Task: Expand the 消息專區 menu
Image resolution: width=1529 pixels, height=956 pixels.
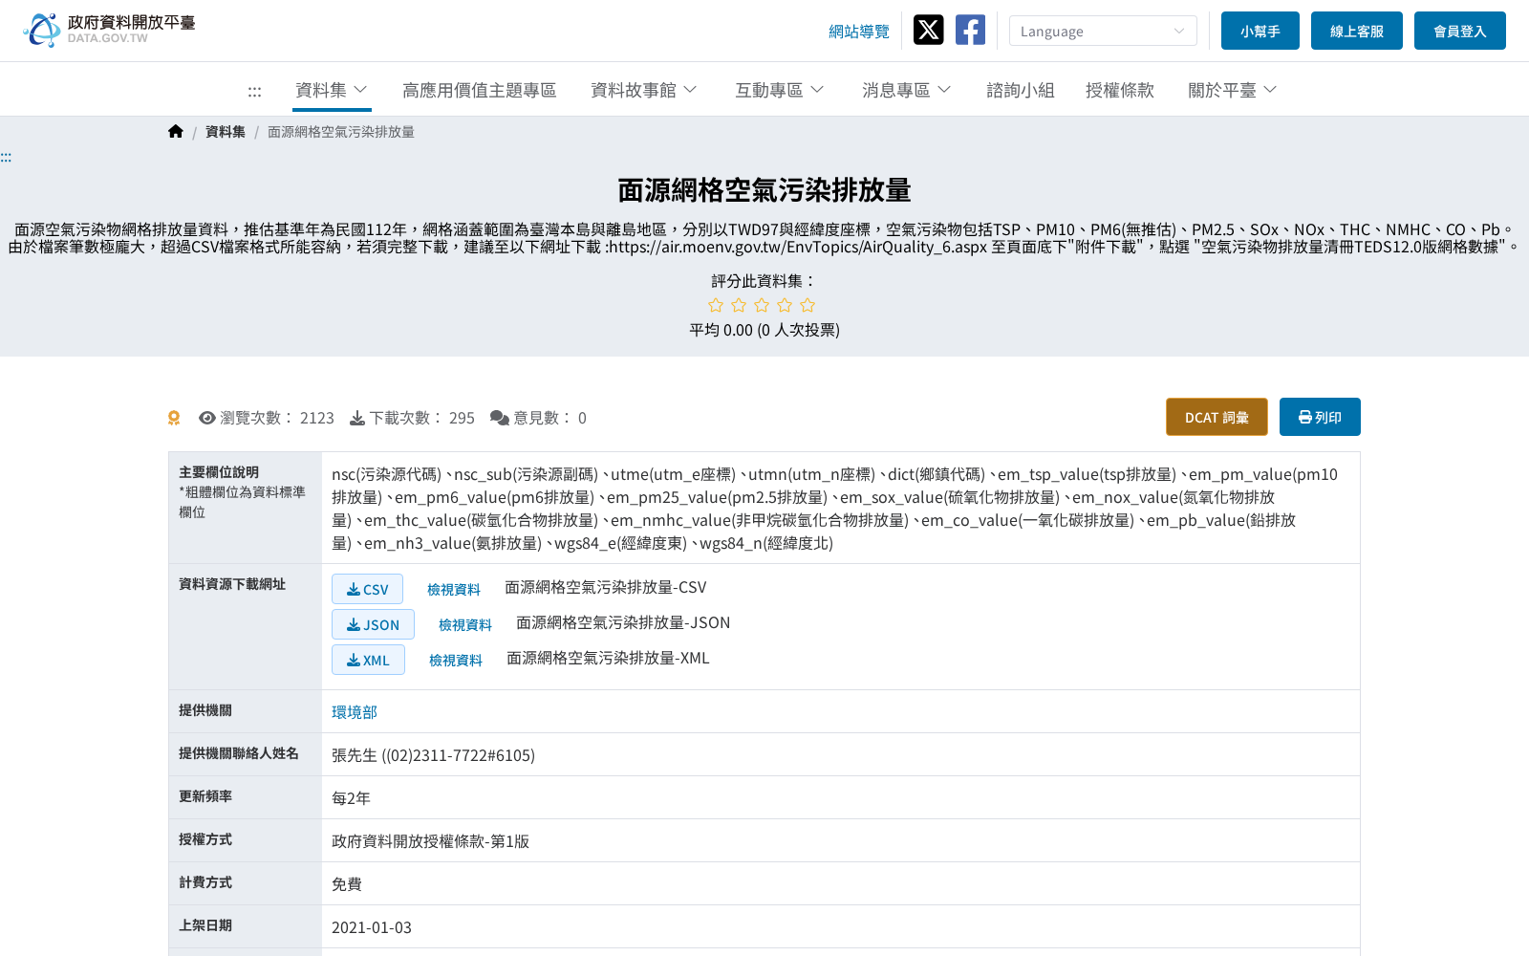Action: pyautogui.click(x=907, y=90)
